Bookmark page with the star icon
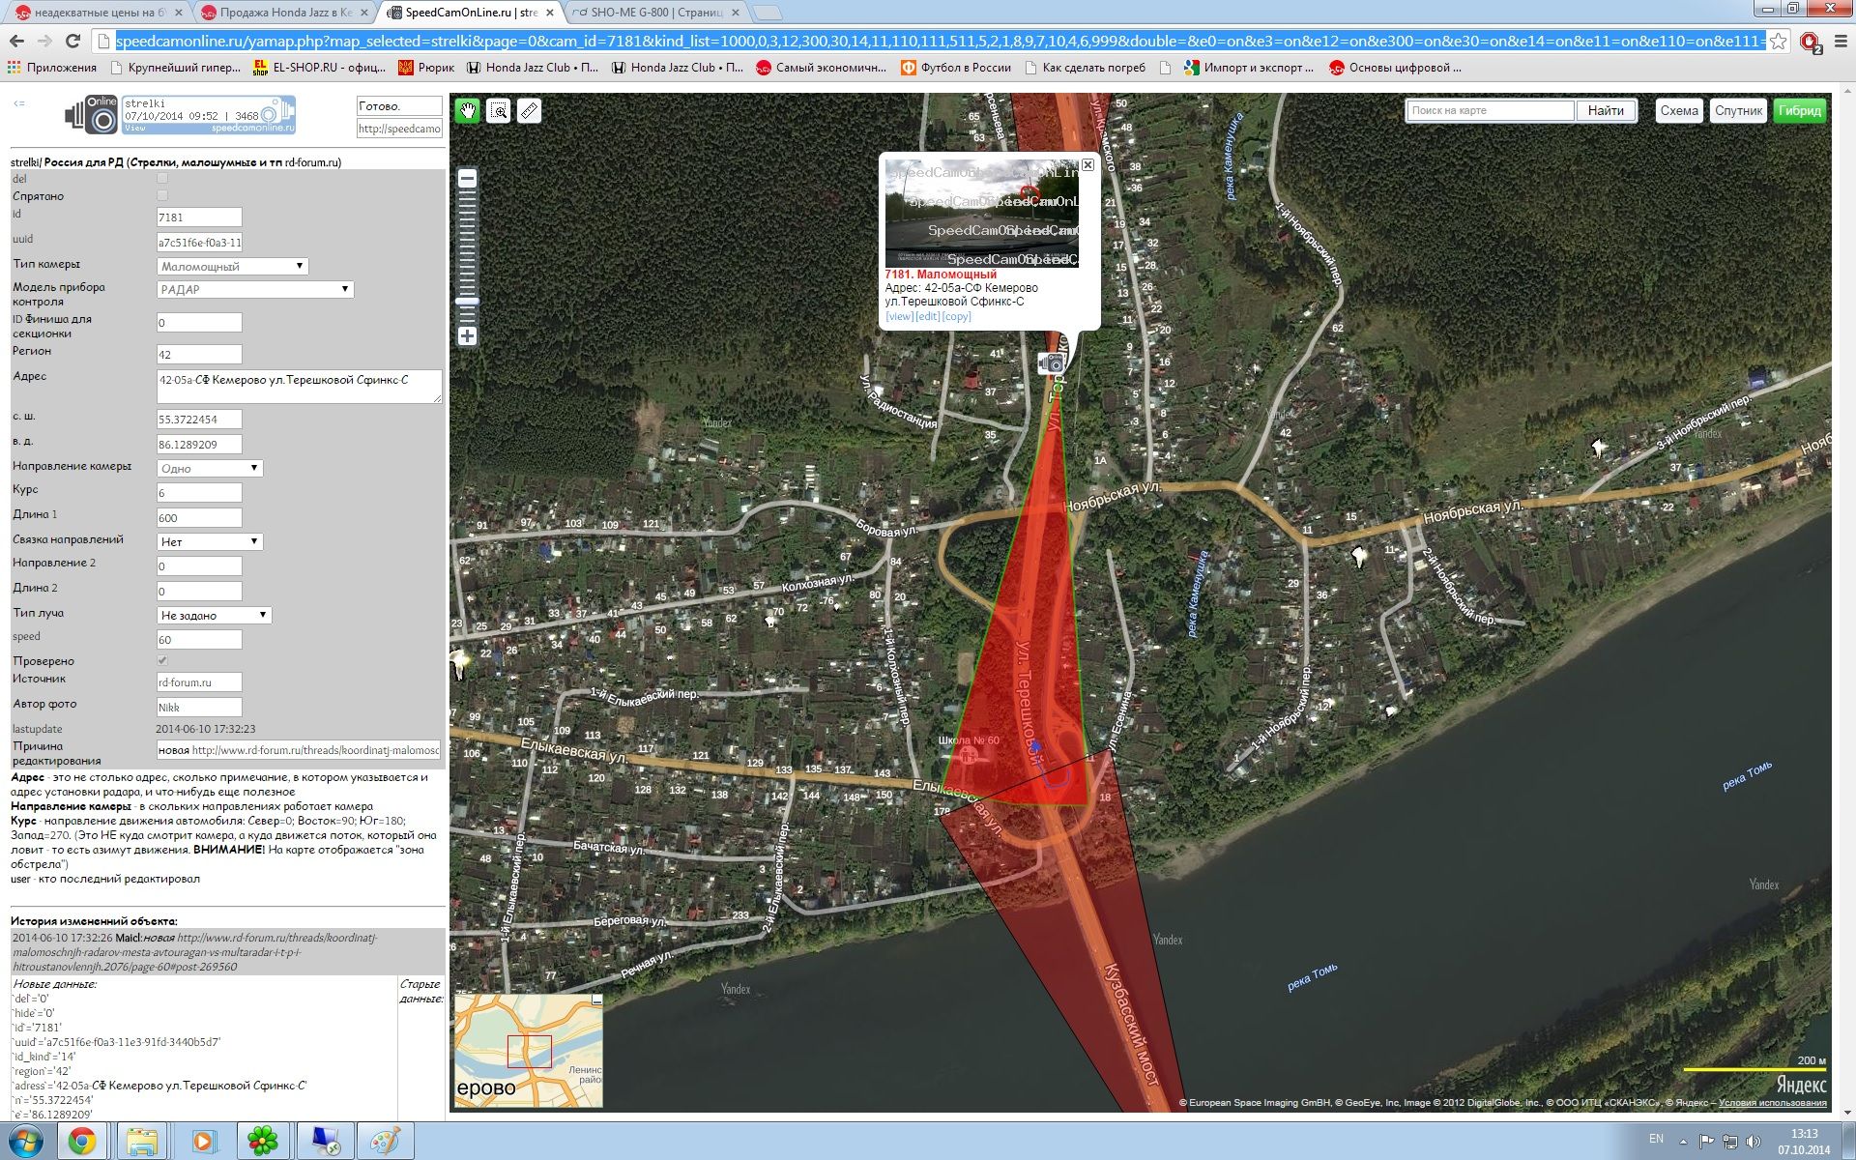The height and width of the screenshot is (1160, 1856). coord(1778,42)
